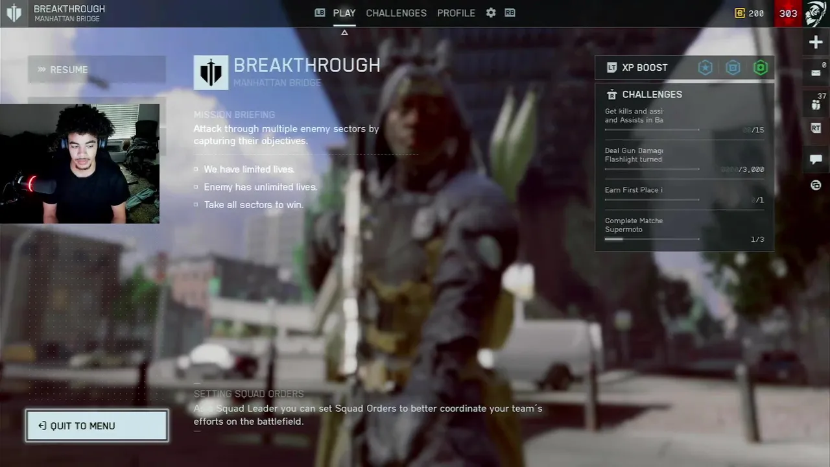Click the kills and assists progress bar

pyautogui.click(x=652, y=130)
